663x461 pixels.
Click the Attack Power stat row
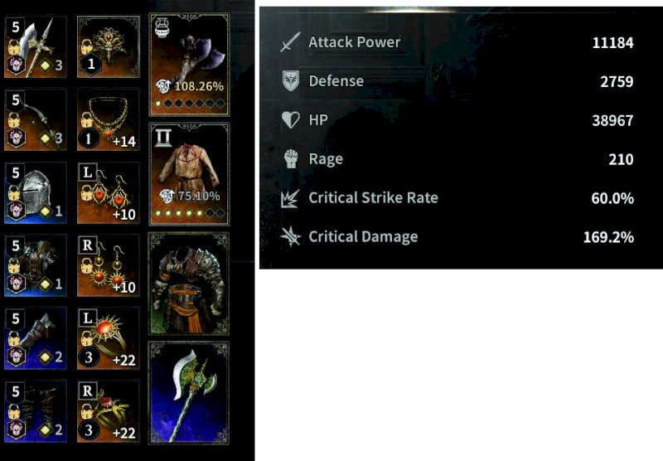click(x=457, y=42)
